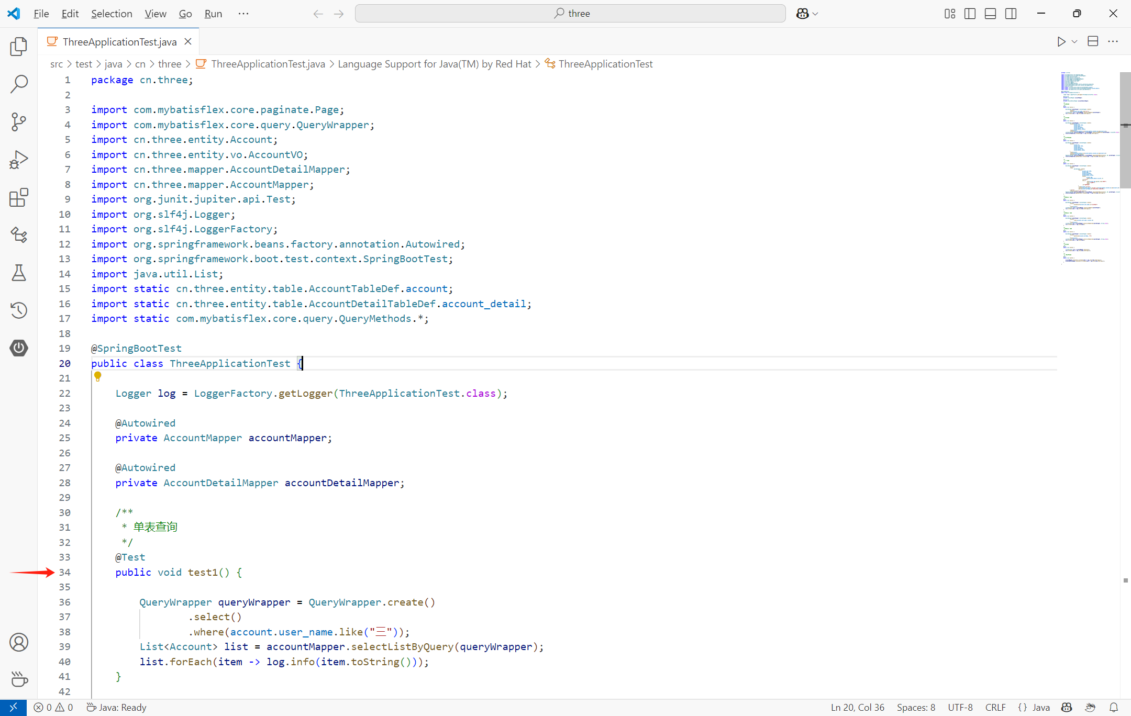1131x716 pixels.
Task: Click the CRLF line ending indicator
Action: coord(995,707)
